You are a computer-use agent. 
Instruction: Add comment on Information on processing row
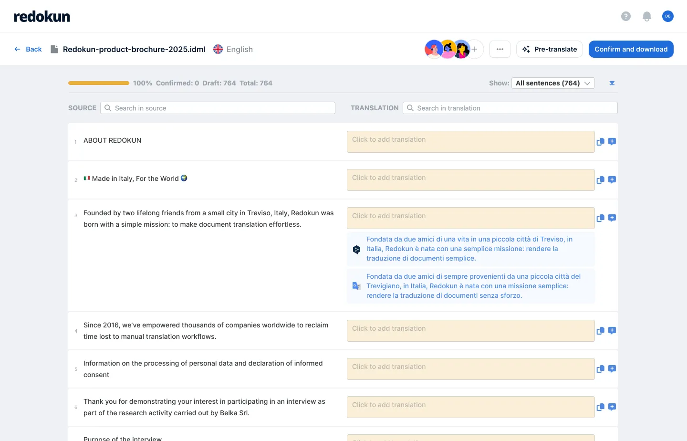612,369
